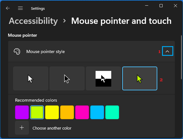Go back with the arrow icon

point(8,8)
